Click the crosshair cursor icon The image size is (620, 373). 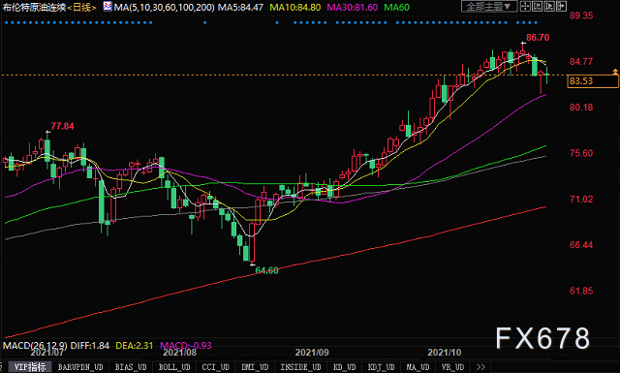click(525, 7)
